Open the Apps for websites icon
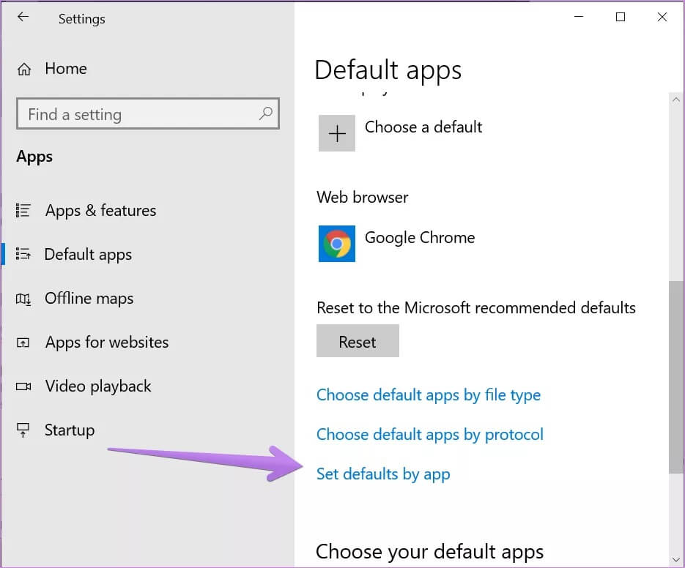The height and width of the screenshot is (568, 685). [23, 343]
